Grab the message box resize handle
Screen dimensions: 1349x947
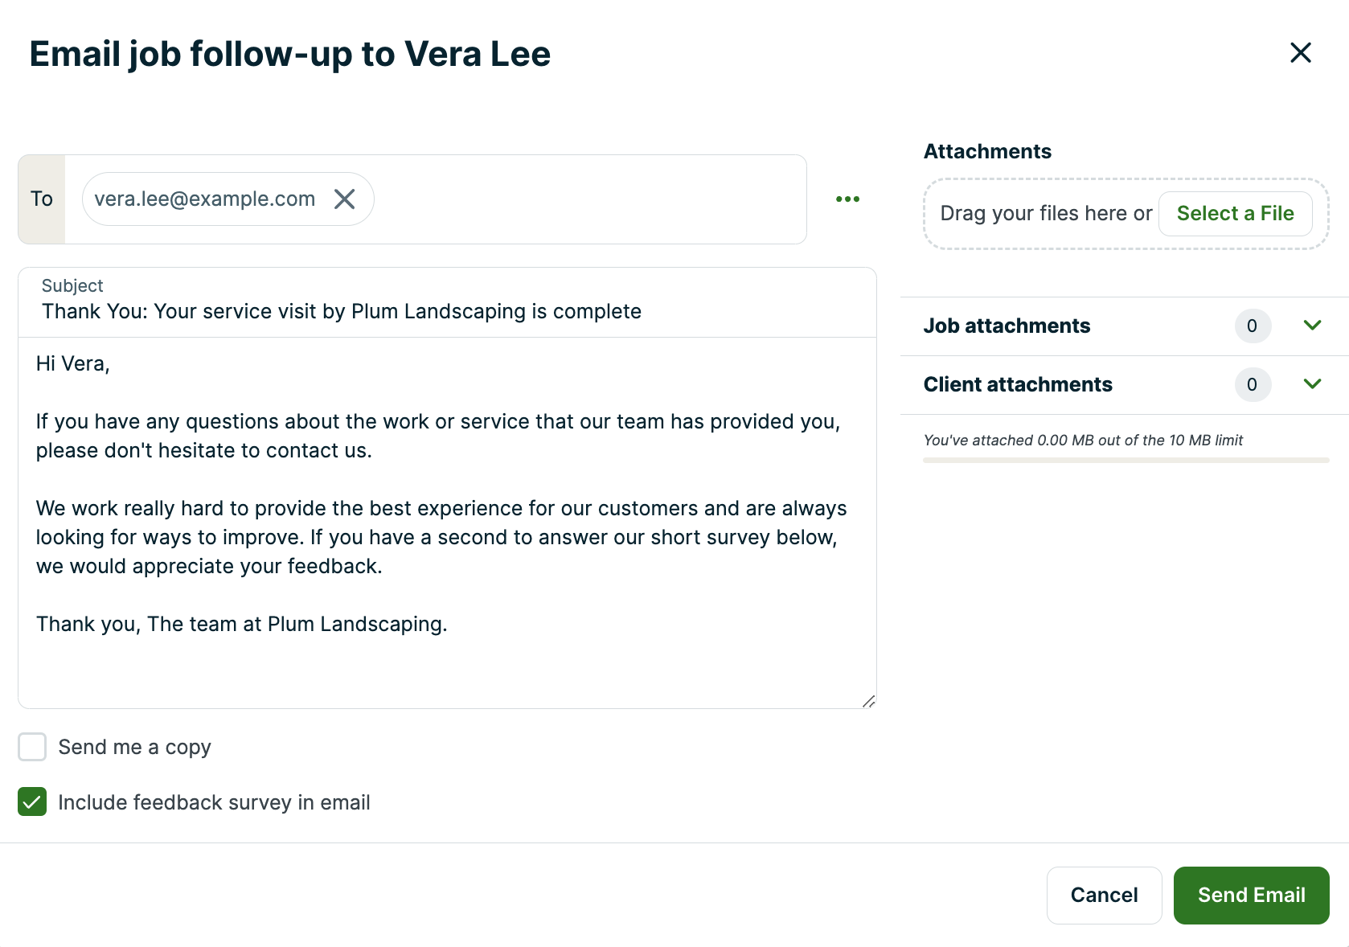tap(868, 702)
